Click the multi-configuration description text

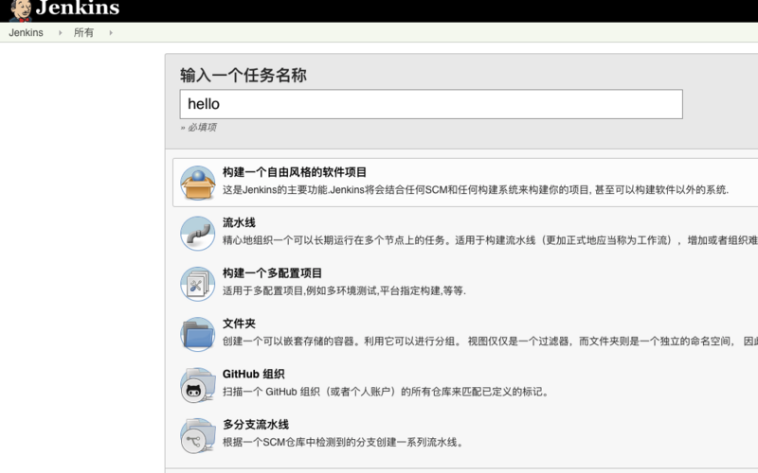(344, 290)
